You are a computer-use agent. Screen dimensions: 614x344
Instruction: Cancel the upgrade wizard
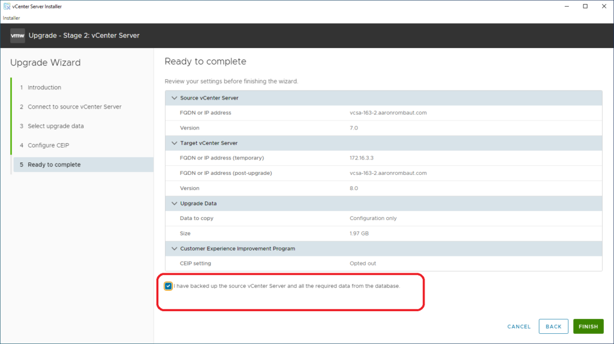tap(519, 327)
